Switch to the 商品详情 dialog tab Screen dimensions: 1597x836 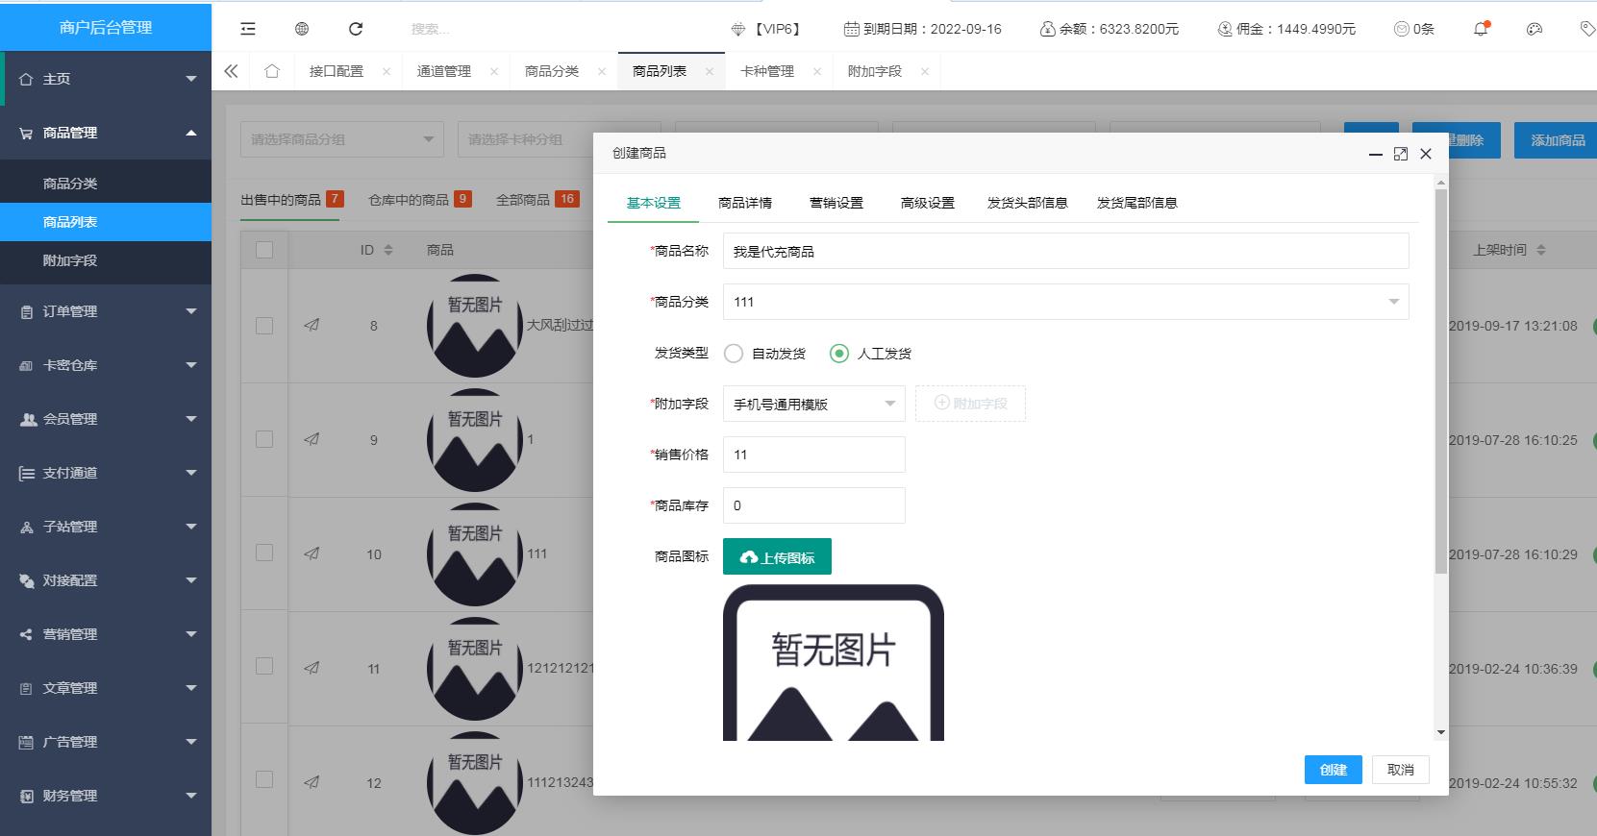745,203
